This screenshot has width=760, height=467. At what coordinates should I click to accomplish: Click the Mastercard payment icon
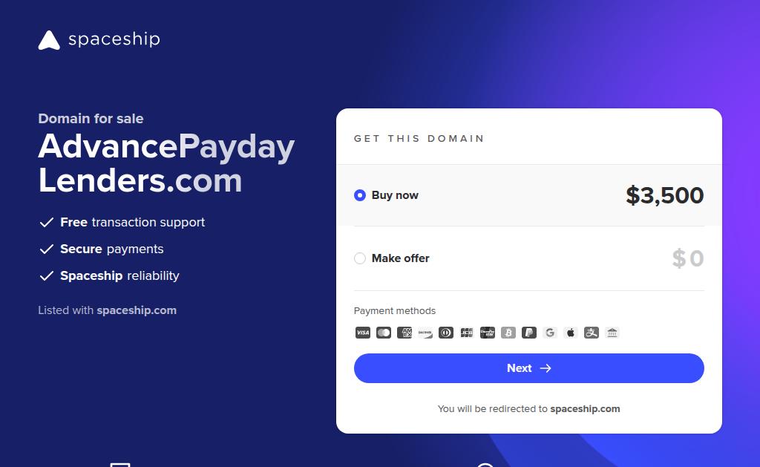click(384, 333)
